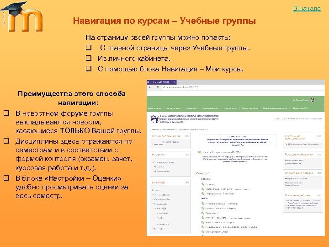The image size is (329, 247).
Task: Click the 'Последние объявления' block control icons
Action: coord(319,155)
